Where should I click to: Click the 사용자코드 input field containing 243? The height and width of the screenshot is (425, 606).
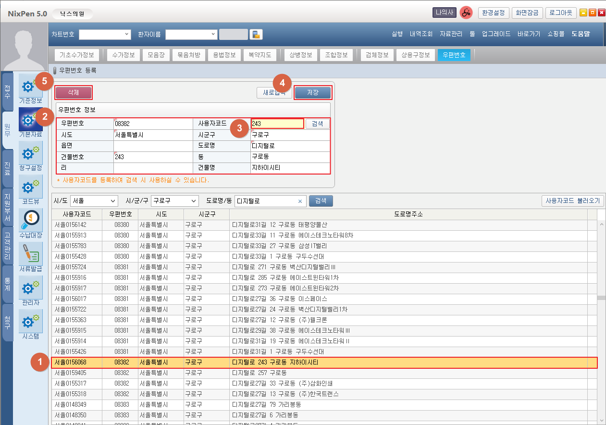pyautogui.click(x=277, y=124)
